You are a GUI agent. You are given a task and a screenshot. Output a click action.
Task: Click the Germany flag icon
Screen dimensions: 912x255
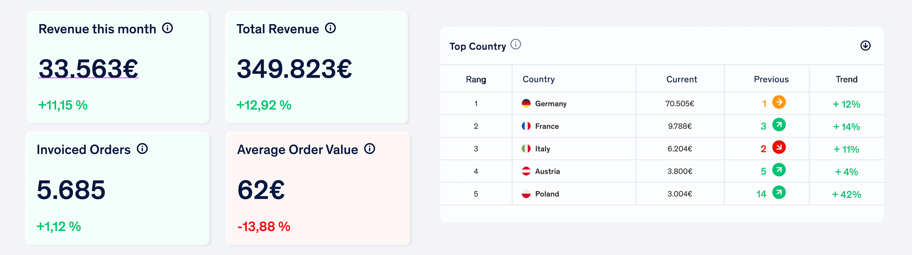pyautogui.click(x=526, y=103)
